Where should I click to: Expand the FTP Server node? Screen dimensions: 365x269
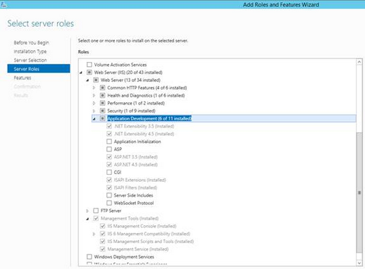point(87,211)
